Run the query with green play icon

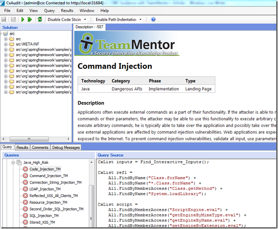point(23,19)
